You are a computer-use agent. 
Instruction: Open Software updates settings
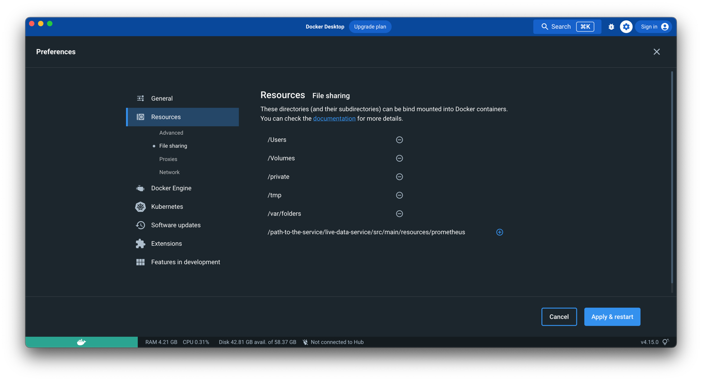(x=182, y=225)
